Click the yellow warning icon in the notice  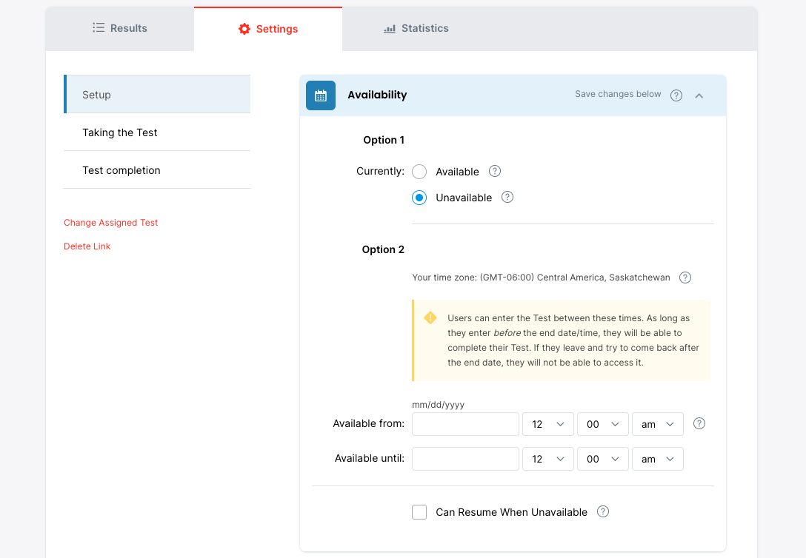tap(430, 317)
